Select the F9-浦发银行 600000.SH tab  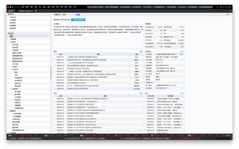point(25,11)
